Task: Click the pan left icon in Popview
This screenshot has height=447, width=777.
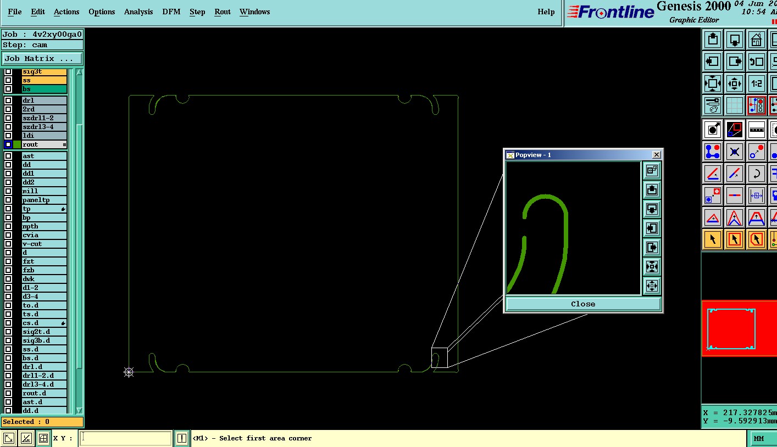Action: click(x=652, y=228)
